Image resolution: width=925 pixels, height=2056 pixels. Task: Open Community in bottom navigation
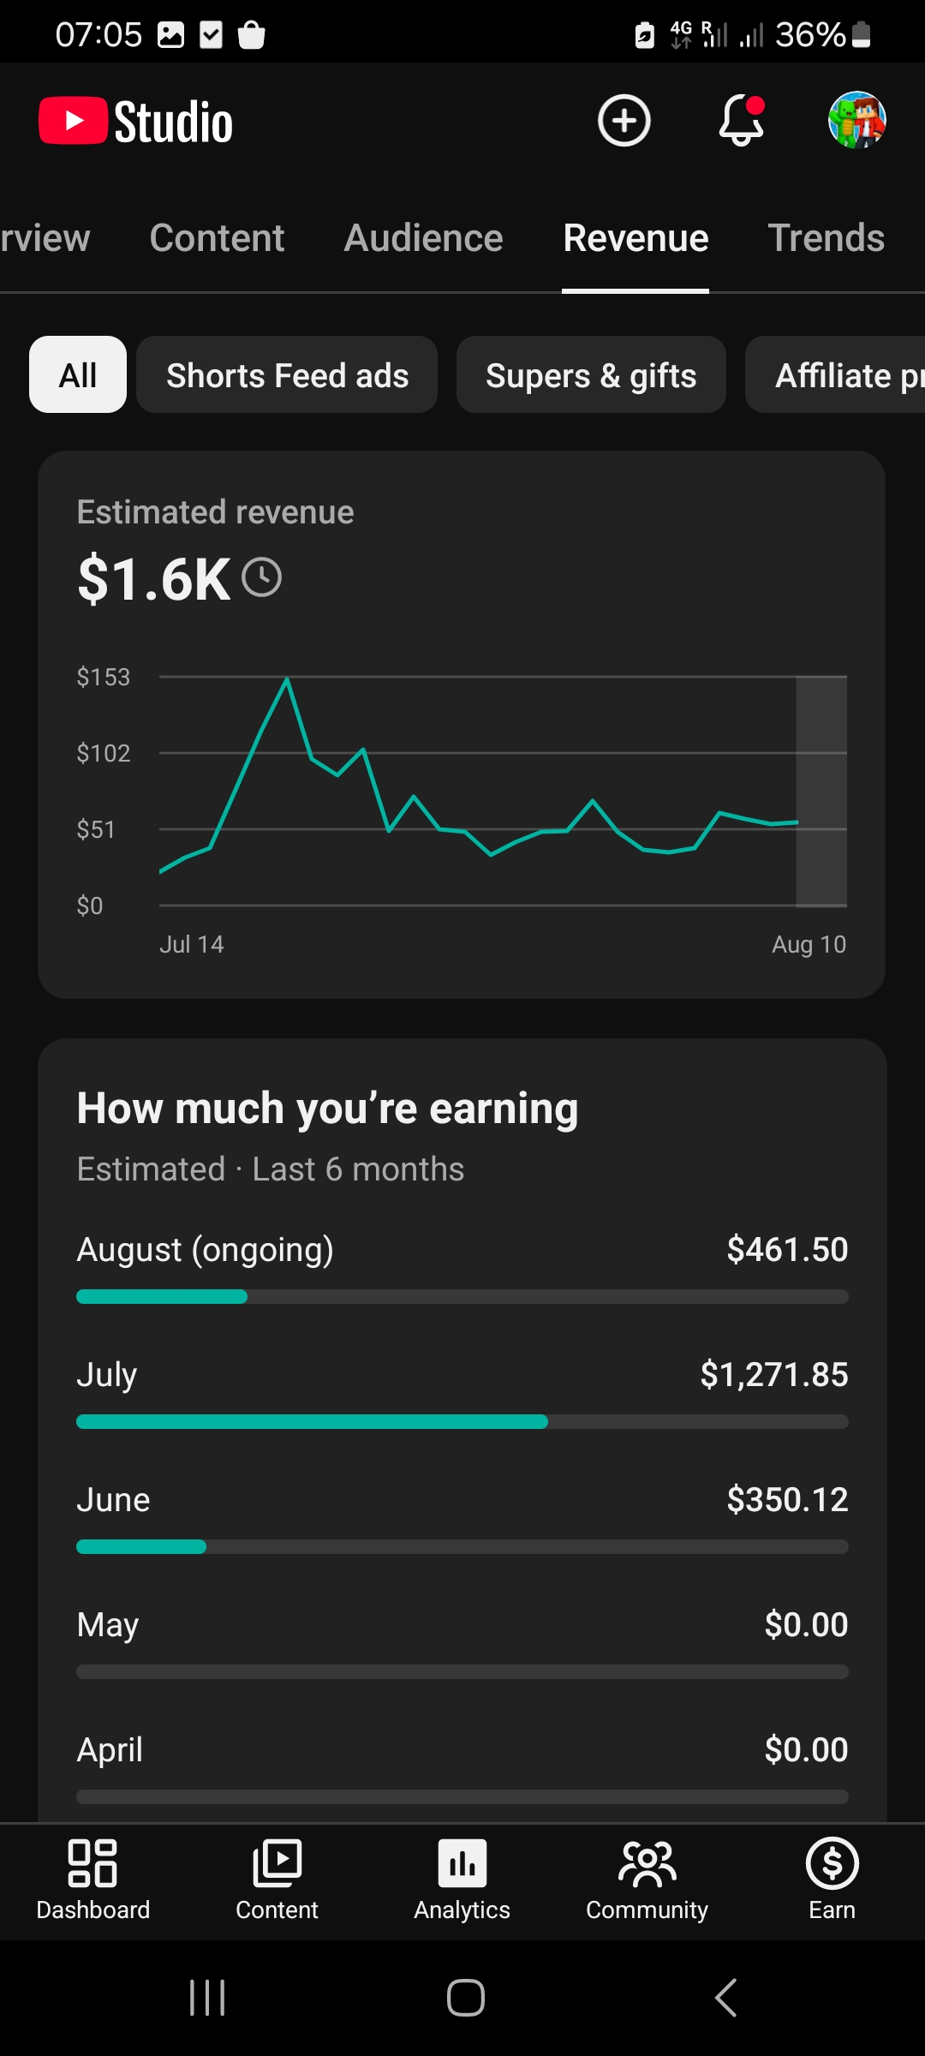tap(647, 1880)
